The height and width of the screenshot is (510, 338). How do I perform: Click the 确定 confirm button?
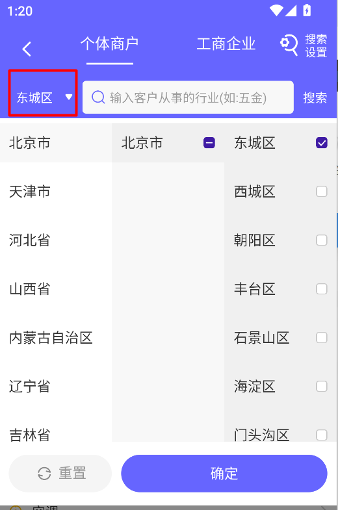tap(224, 473)
